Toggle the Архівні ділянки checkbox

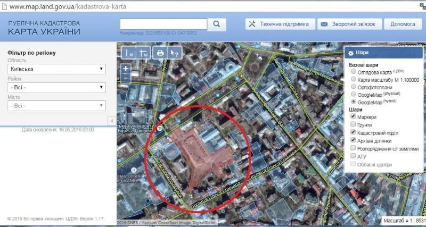tap(353, 140)
